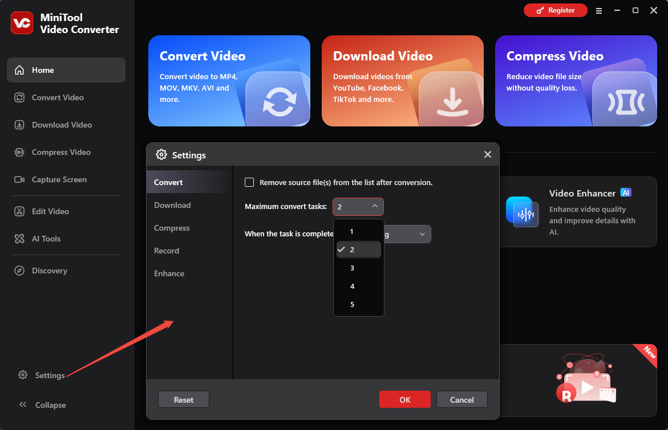This screenshot has height=430, width=668.
Task: Open Edit Video from sidebar label
Action: pyautogui.click(x=50, y=211)
